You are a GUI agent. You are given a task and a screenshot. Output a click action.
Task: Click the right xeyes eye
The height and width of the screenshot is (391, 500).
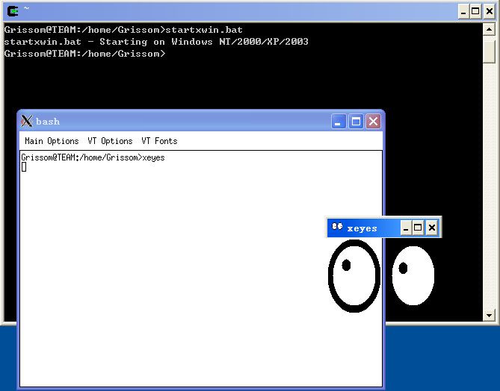pos(413,276)
